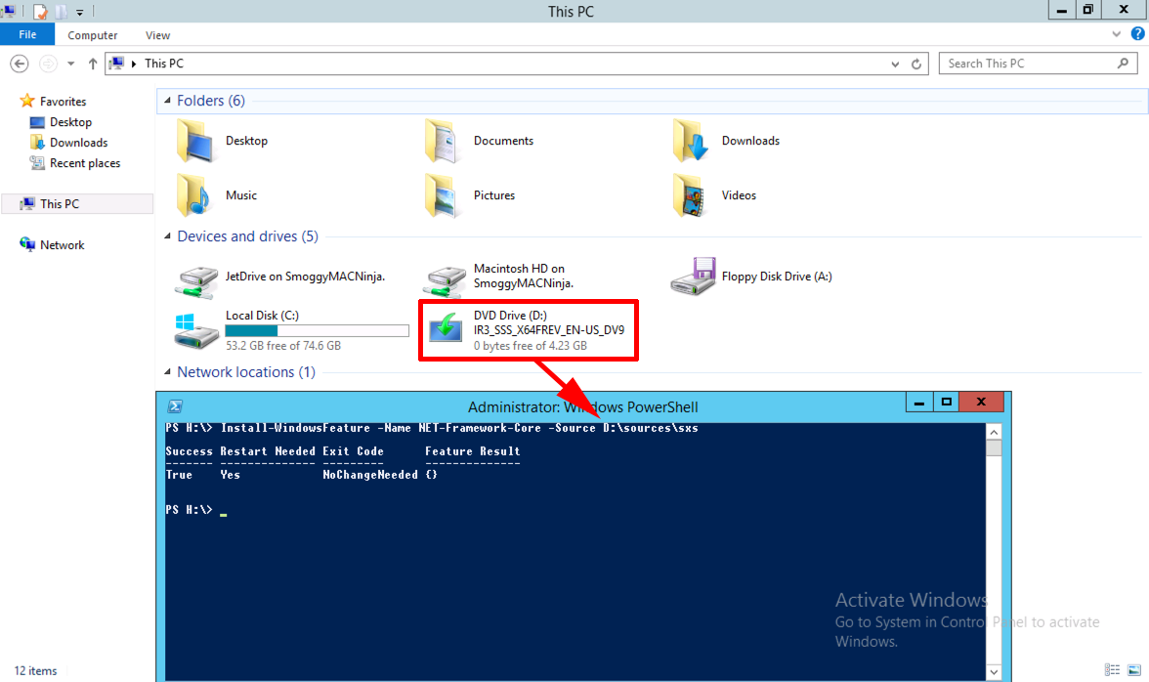
Task: Click the Properties icon in quick access toolbar
Action: pos(40,12)
